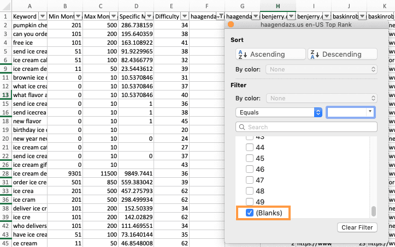Uncheck the (Blanks) checkbox
The height and width of the screenshot is (247, 395).
click(x=250, y=213)
